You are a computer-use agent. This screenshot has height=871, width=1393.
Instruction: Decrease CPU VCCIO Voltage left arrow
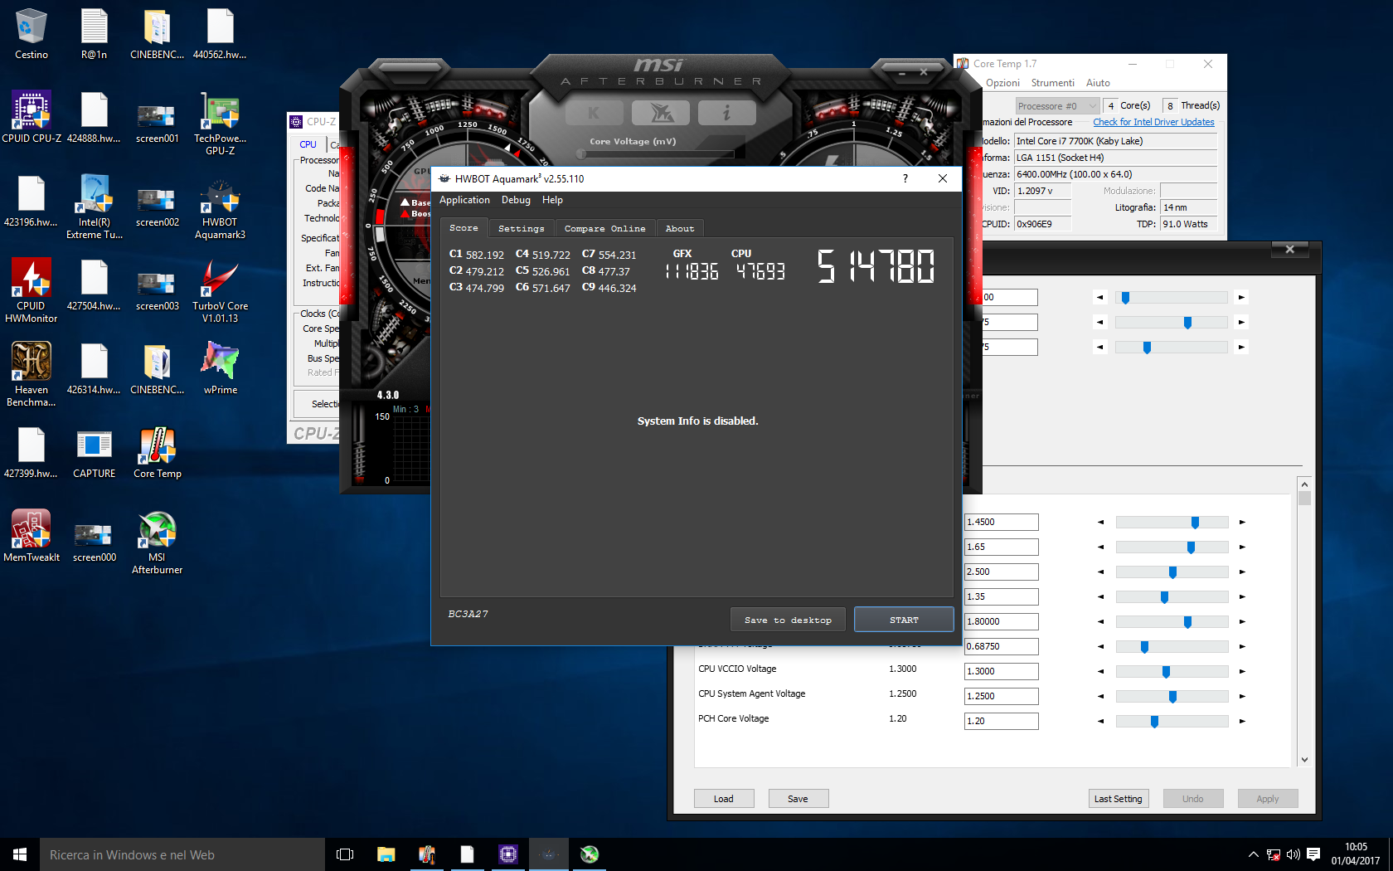tap(1100, 672)
